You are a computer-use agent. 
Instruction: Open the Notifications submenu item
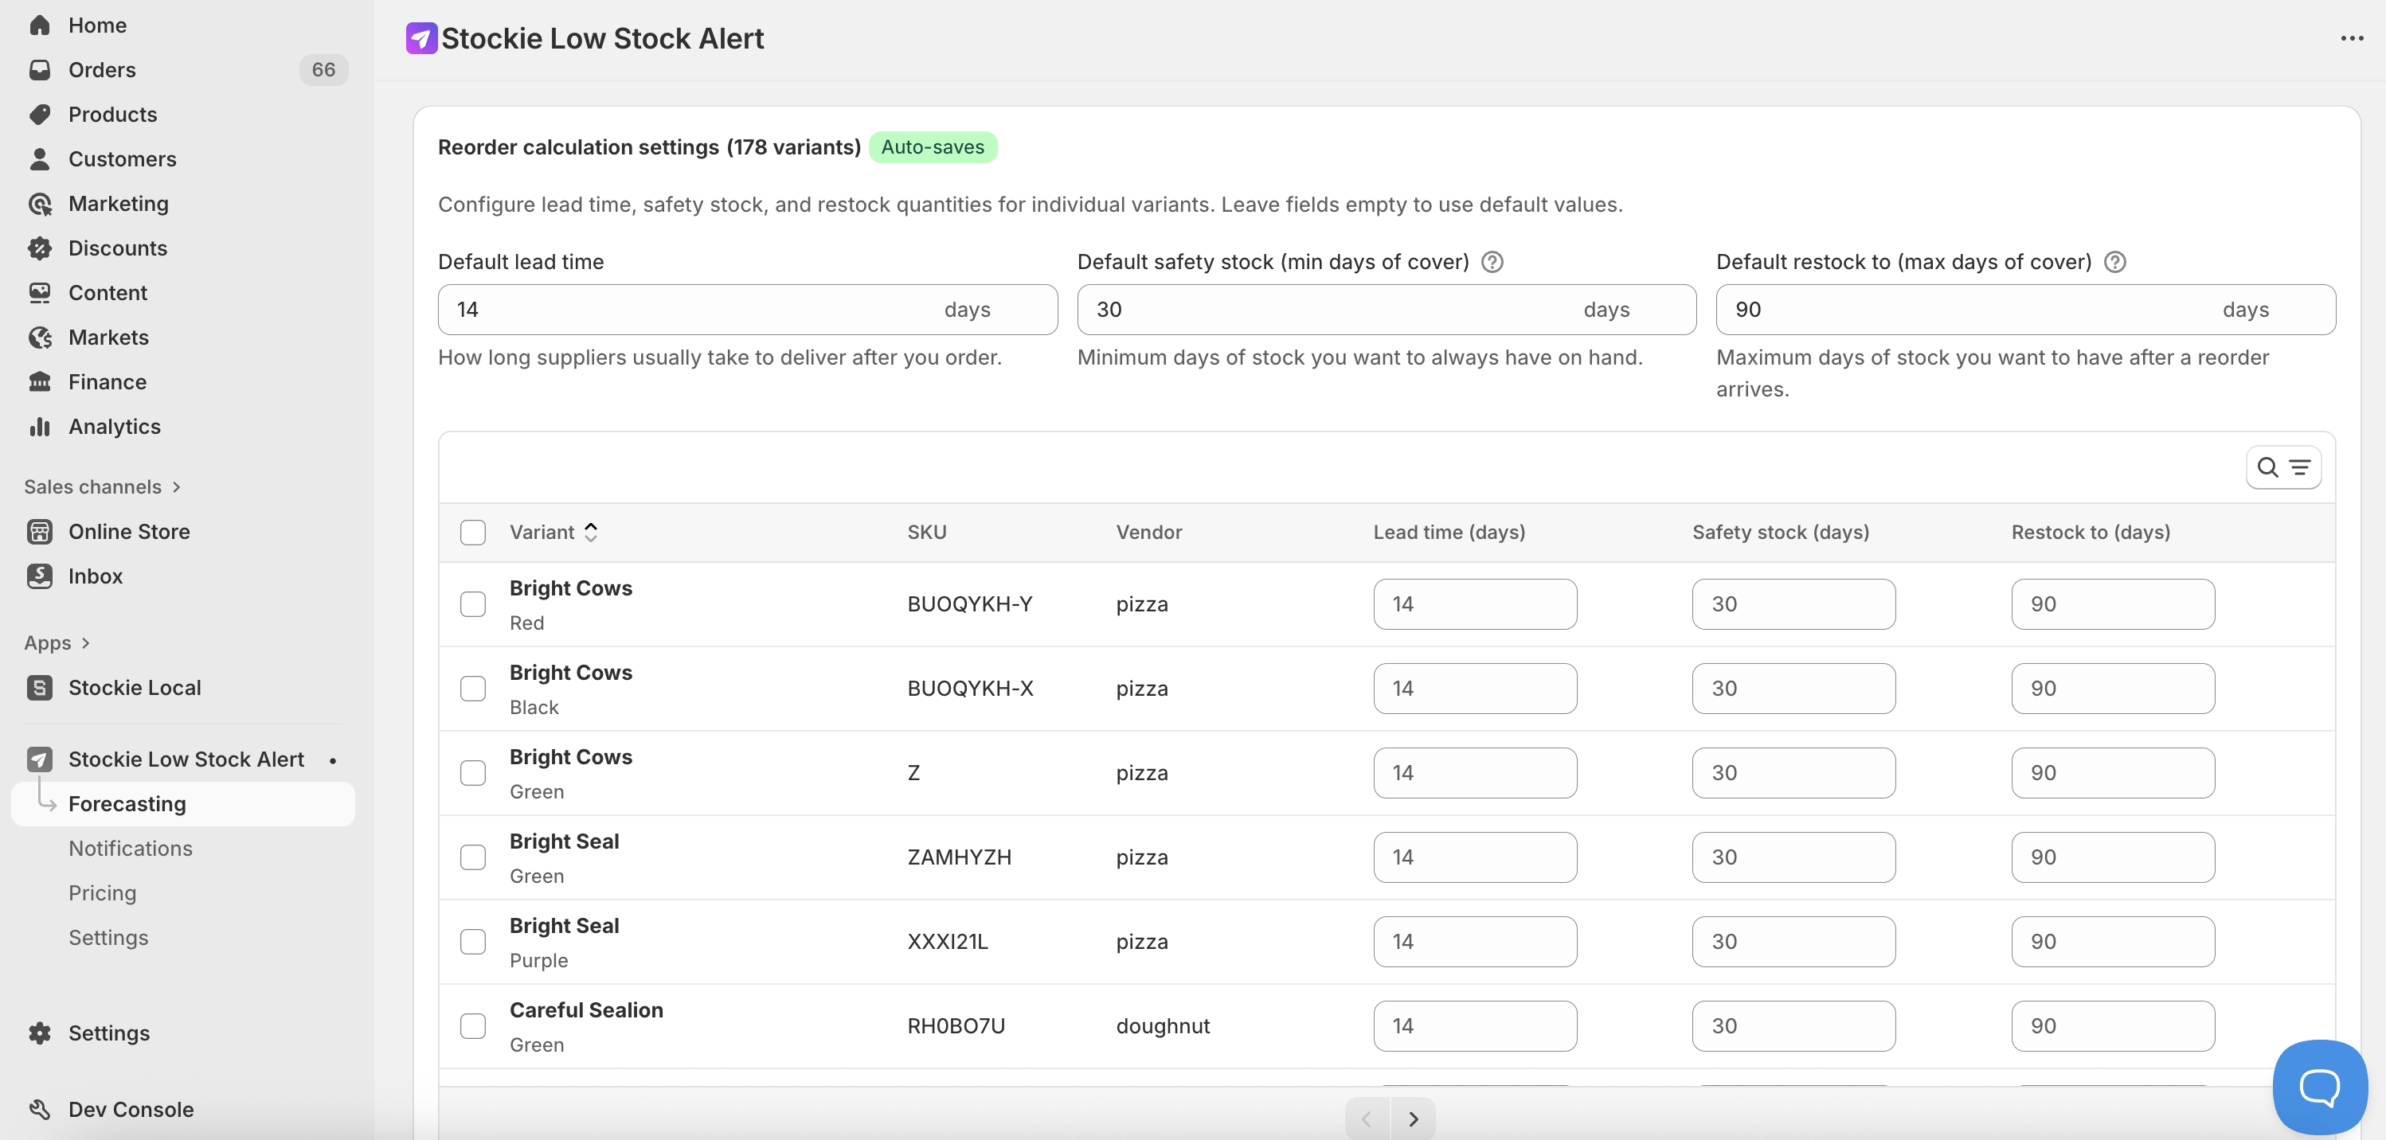coord(131,849)
